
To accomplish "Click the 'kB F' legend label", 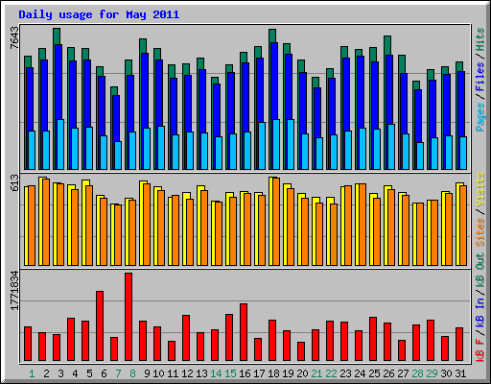I will click(x=480, y=349).
